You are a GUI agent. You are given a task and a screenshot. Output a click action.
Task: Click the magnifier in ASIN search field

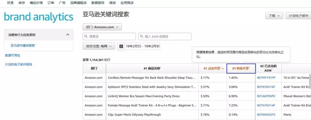click(142, 36)
